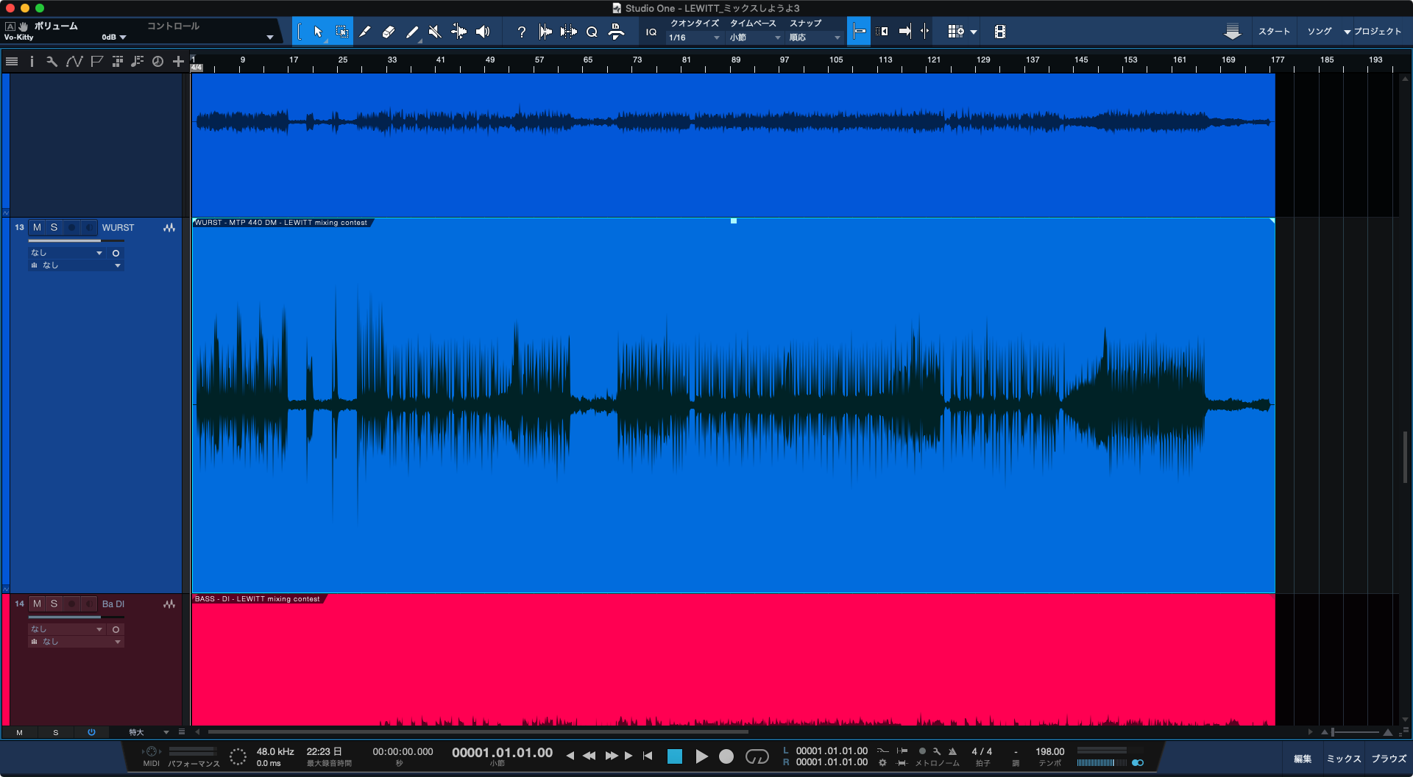Image resolution: width=1413 pixels, height=777 pixels.
Task: Toggle the Loop button in transport
Action: [x=757, y=756]
